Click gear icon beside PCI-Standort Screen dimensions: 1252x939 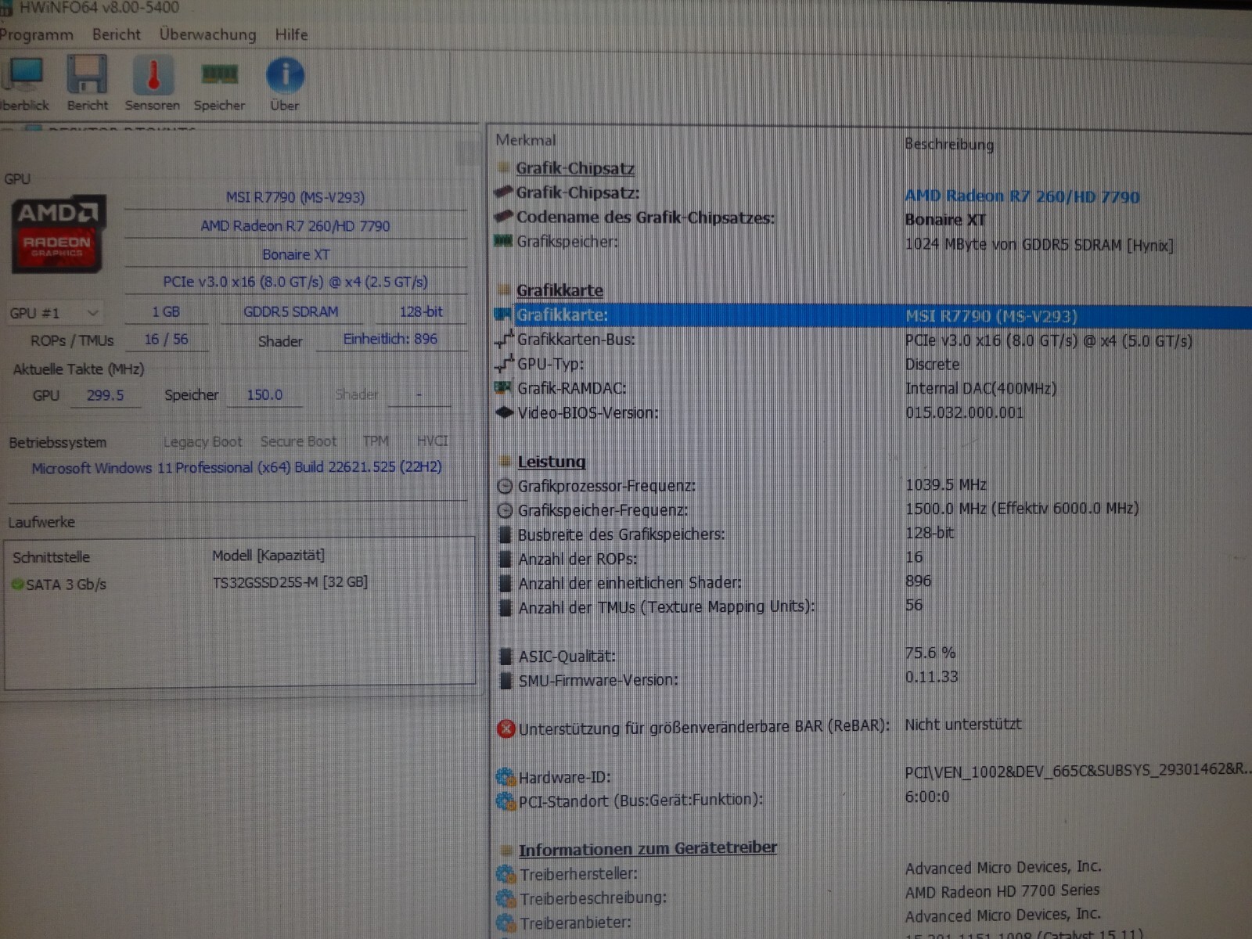click(506, 801)
